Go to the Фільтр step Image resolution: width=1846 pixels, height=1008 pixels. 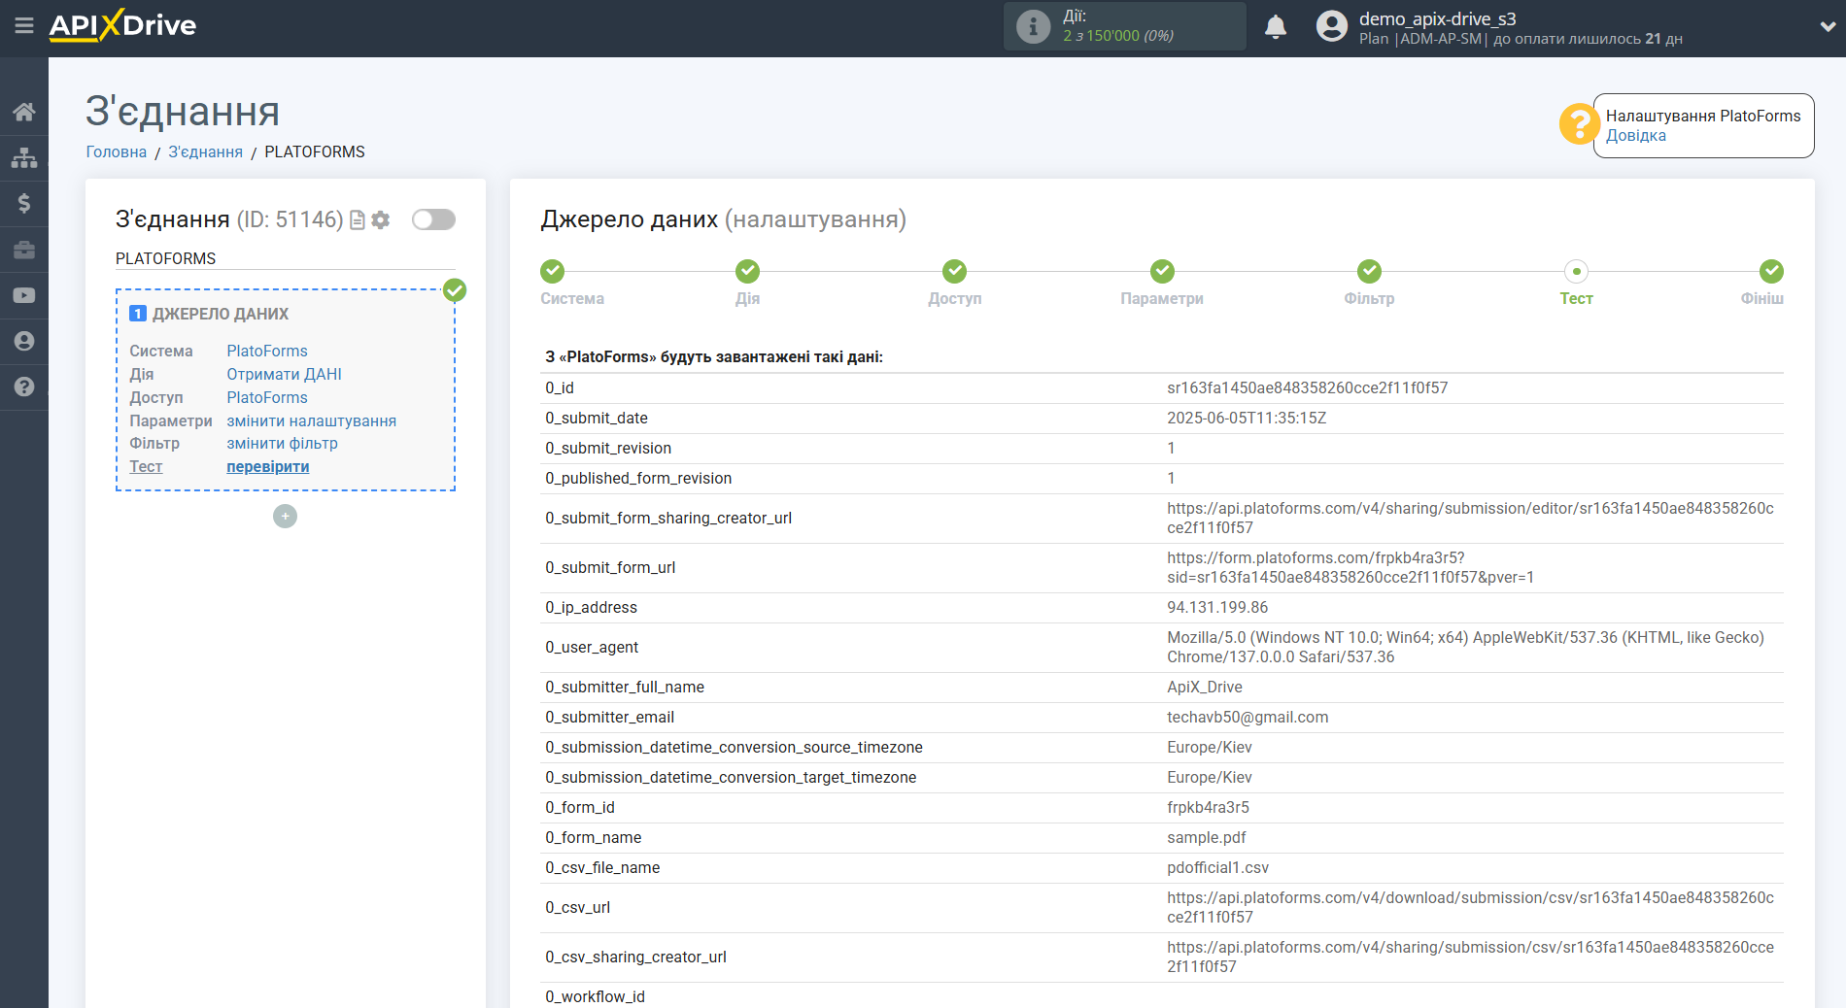tap(1369, 272)
